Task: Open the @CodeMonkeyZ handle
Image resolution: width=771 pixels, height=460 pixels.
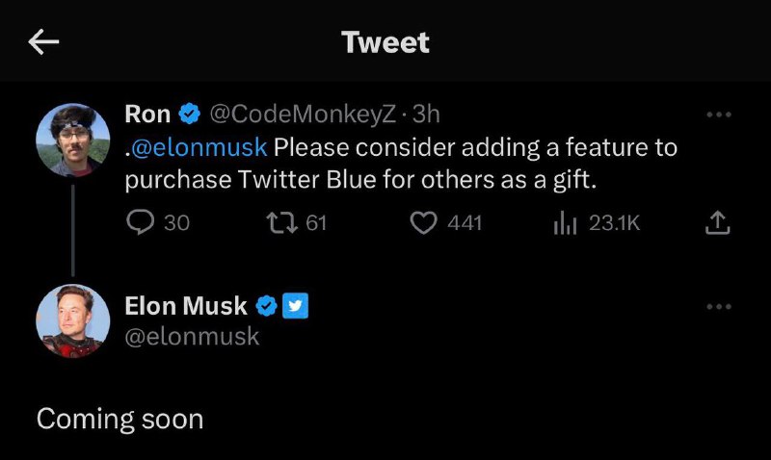Action: click(x=302, y=115)
